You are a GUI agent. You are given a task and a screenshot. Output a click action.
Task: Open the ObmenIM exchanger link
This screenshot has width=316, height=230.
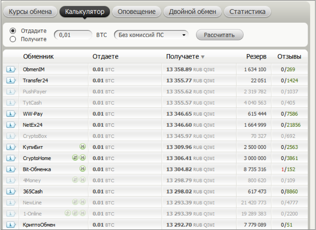[34, 70]
